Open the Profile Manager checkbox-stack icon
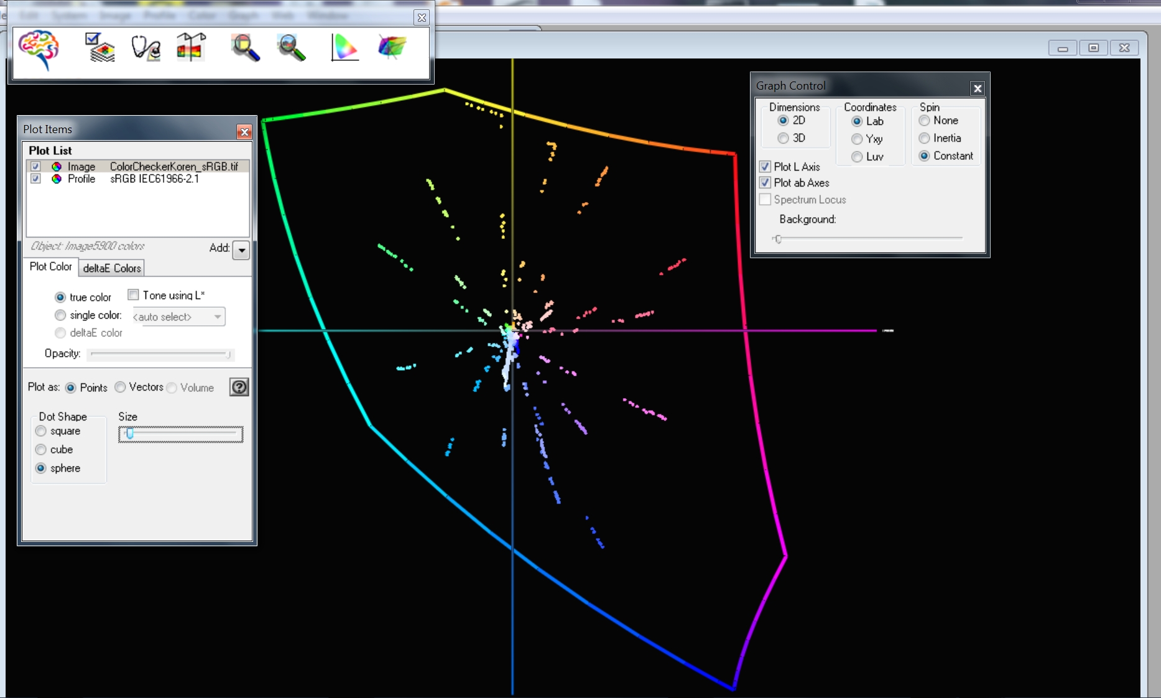This screenshot has height=698, width=1161. [x=100, y=47]
